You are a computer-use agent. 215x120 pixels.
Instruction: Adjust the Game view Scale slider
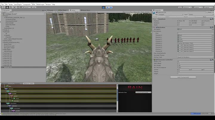pos(87,12)
